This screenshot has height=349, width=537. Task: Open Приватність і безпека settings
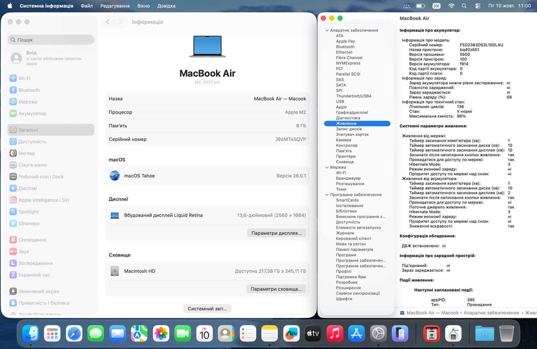tap(50, 303)
